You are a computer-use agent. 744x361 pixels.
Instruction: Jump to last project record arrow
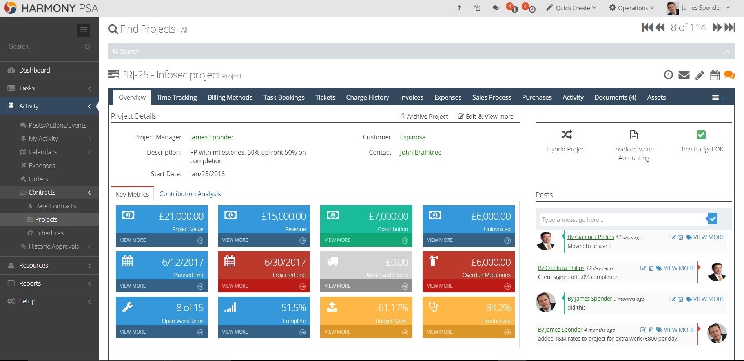coord(730,27)
